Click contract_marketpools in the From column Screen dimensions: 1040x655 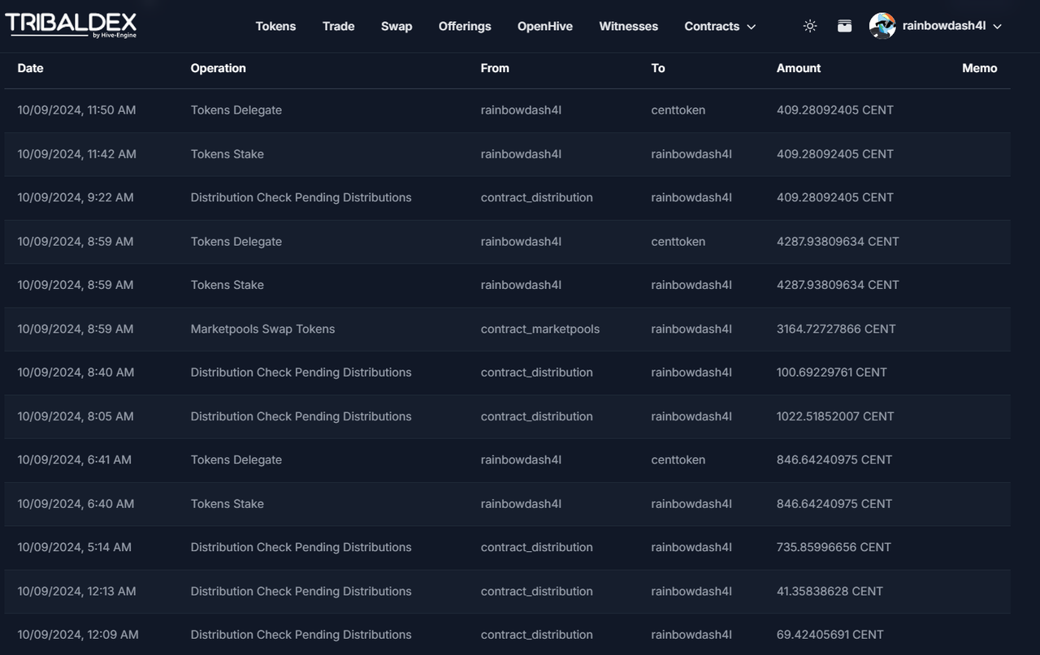coord(540,329)
